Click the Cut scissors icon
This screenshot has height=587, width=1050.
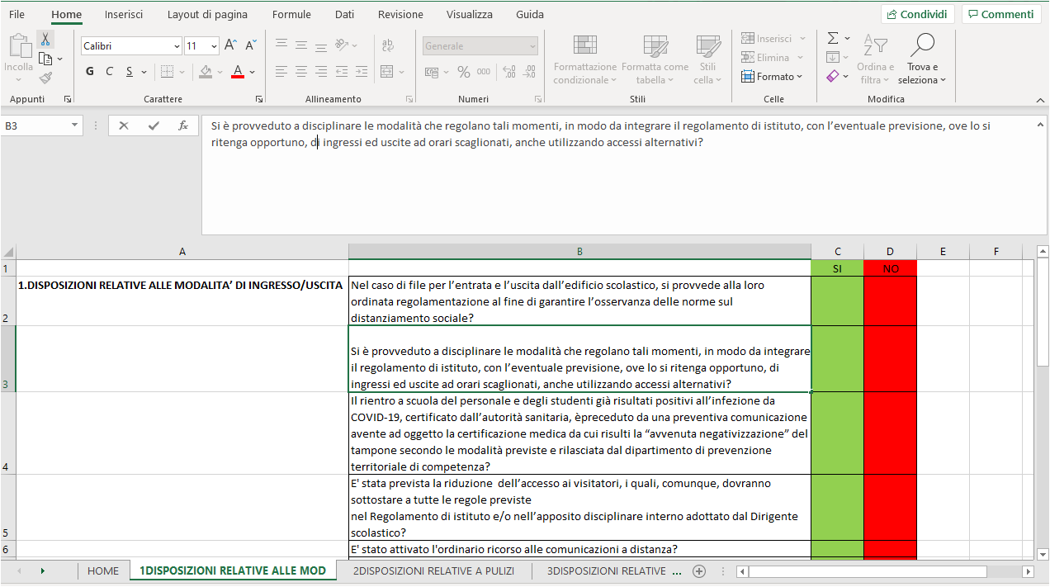click(x=45, y=39)
